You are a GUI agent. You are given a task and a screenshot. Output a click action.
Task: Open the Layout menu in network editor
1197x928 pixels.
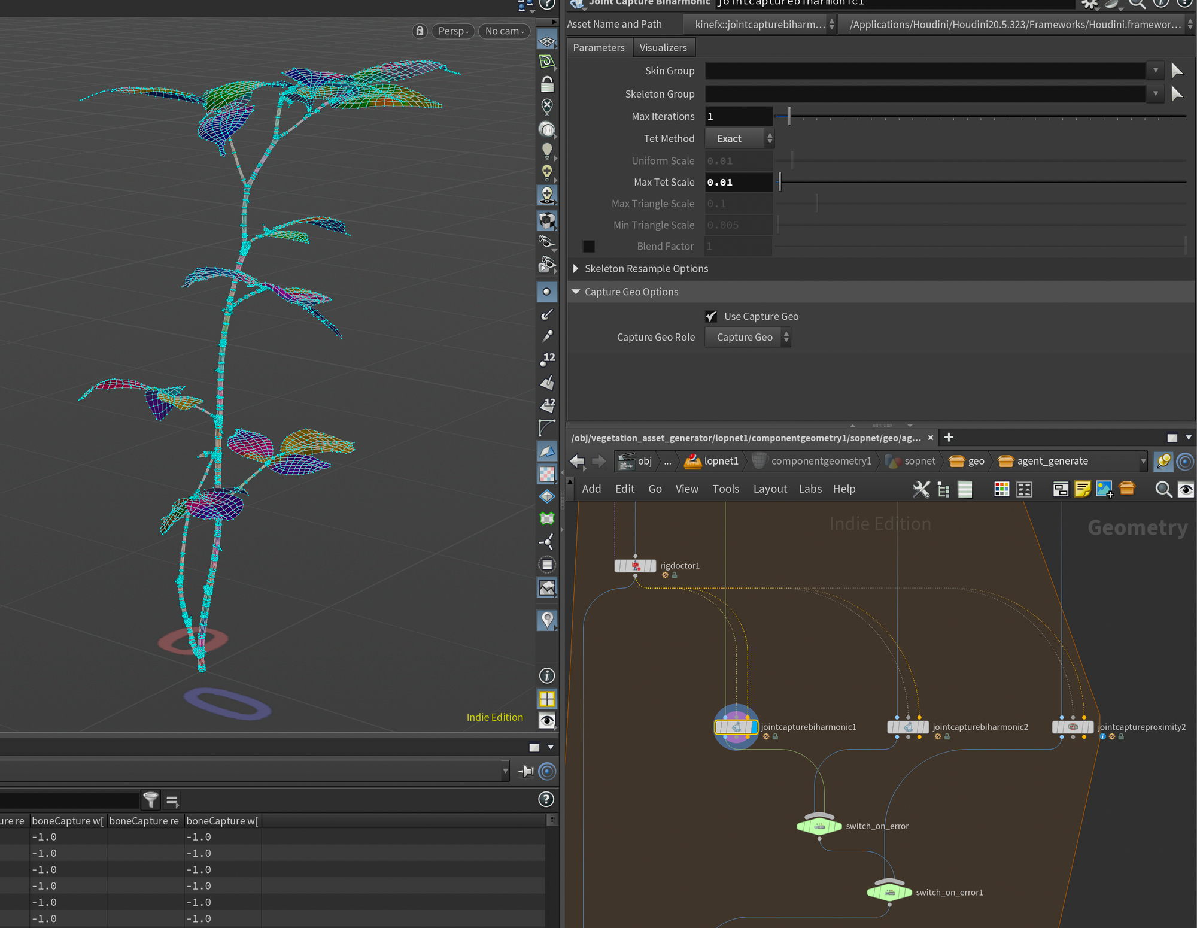click(x=770, y=489)
